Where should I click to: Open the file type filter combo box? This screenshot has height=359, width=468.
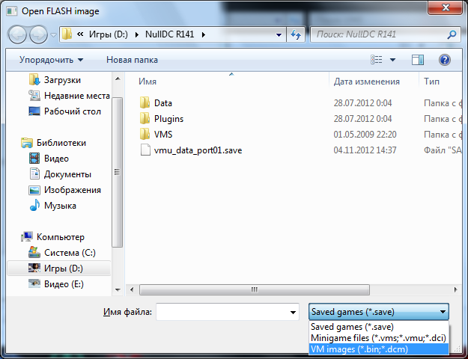tap(379, 312)
